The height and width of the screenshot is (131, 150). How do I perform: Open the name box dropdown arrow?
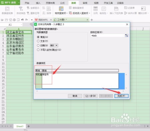[x=21, y=25]
